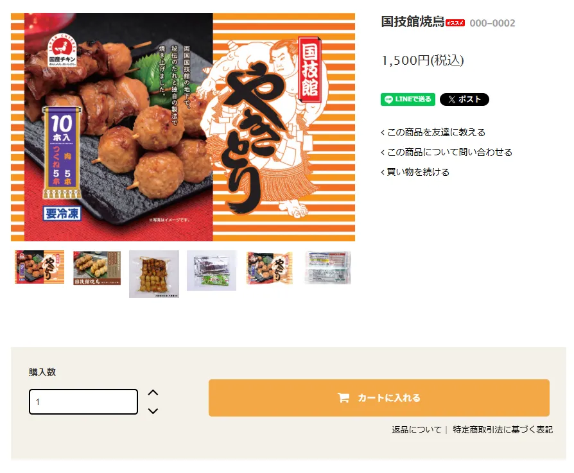574x473 pixels.
Task: Select first thumbnail of package front
Action: tap(40, 267)
